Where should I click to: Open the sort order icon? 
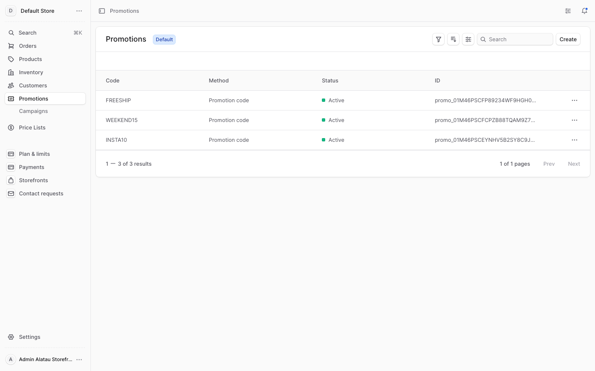[453, 40]
